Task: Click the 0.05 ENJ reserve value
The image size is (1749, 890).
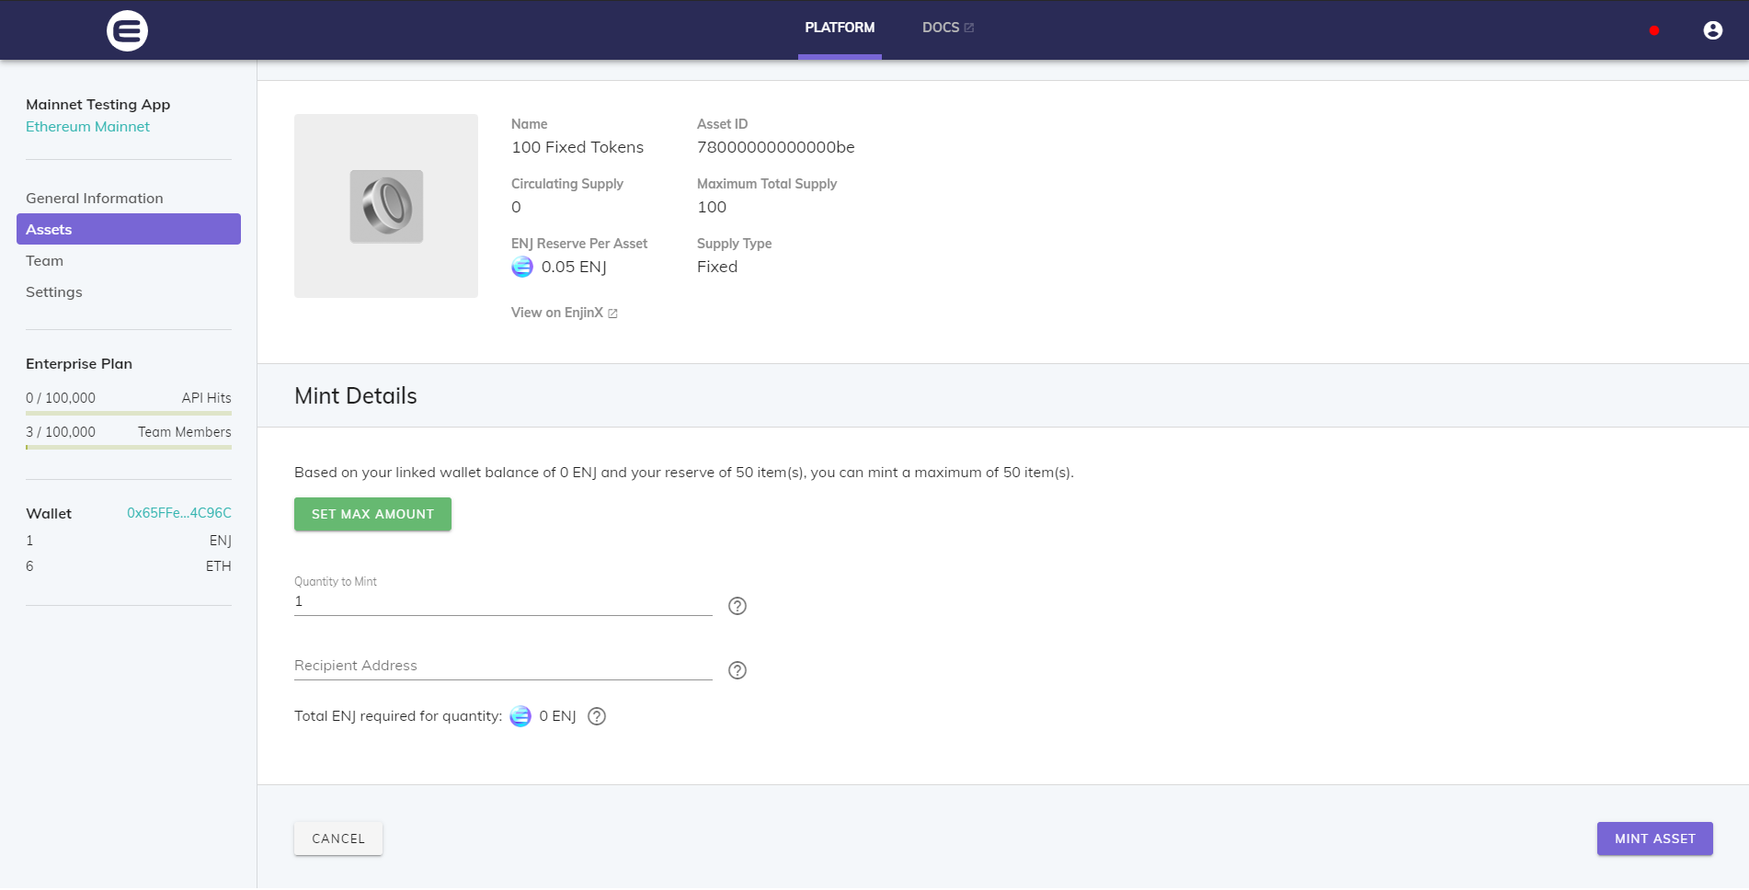Action: pyautogui.click(x=574, y=267)
